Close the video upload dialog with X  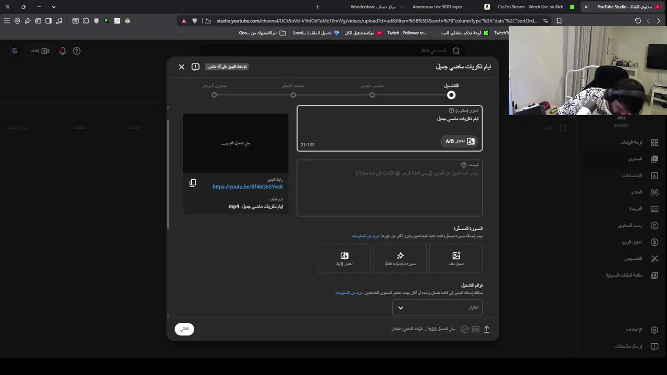click(181, 67)
